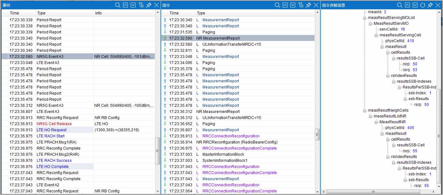Click the filter icon in 事件 panel header
Screen dimensions: 443x195
(x=141, y=5)
